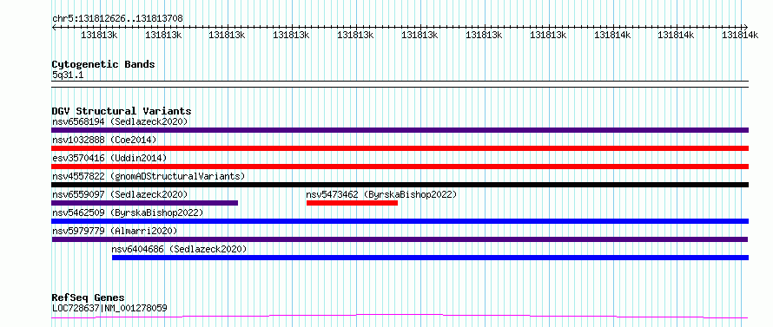Screen dimensions: 773x327
Task: Select the short purple bar under nsv6559097
Action: click(x=145, y=203)
